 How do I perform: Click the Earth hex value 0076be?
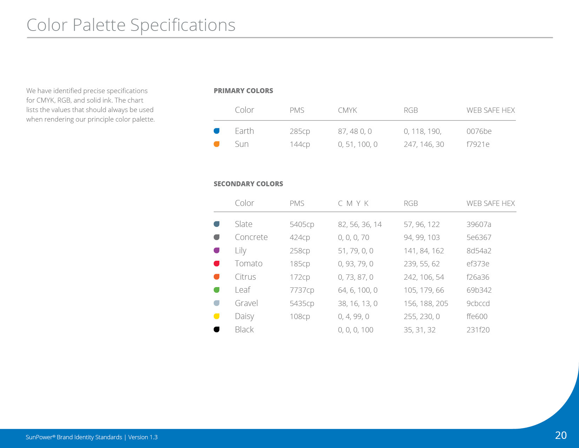(479, 131)
